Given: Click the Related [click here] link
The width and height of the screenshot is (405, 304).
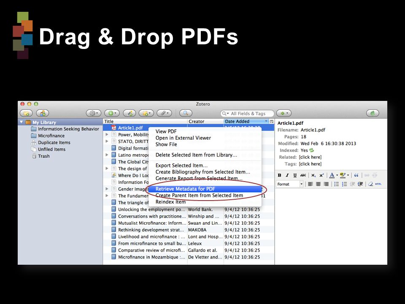Looking at the screenshot, I should [310, 157].
